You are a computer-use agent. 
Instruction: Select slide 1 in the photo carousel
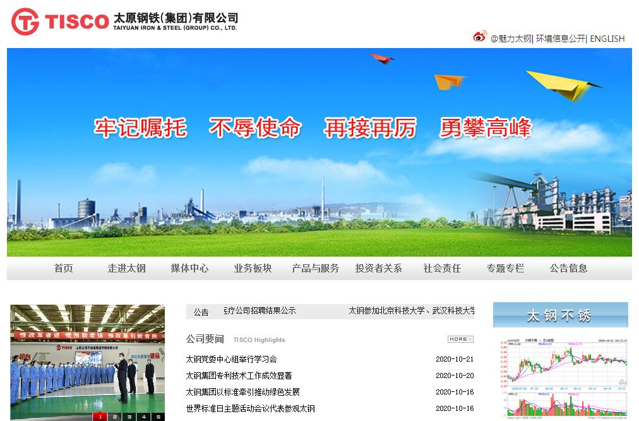tap(100, 417)
